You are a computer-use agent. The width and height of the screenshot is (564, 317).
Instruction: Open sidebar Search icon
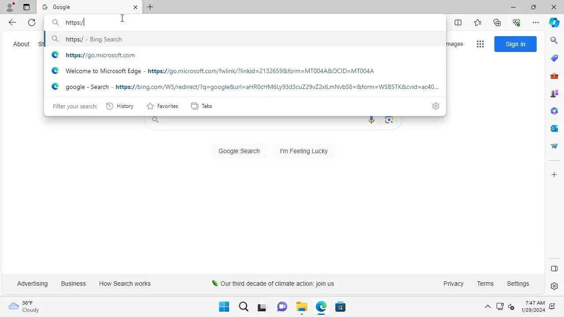pyautogui.click(x=554, y=41)
